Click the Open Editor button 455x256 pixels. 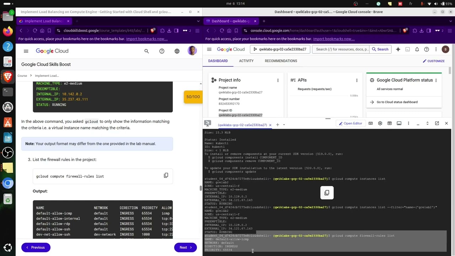coord(350,123)
